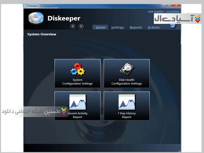Screen dimensions: 204x153
Task: Open help via the blue question mark
Action: [173, 25]
